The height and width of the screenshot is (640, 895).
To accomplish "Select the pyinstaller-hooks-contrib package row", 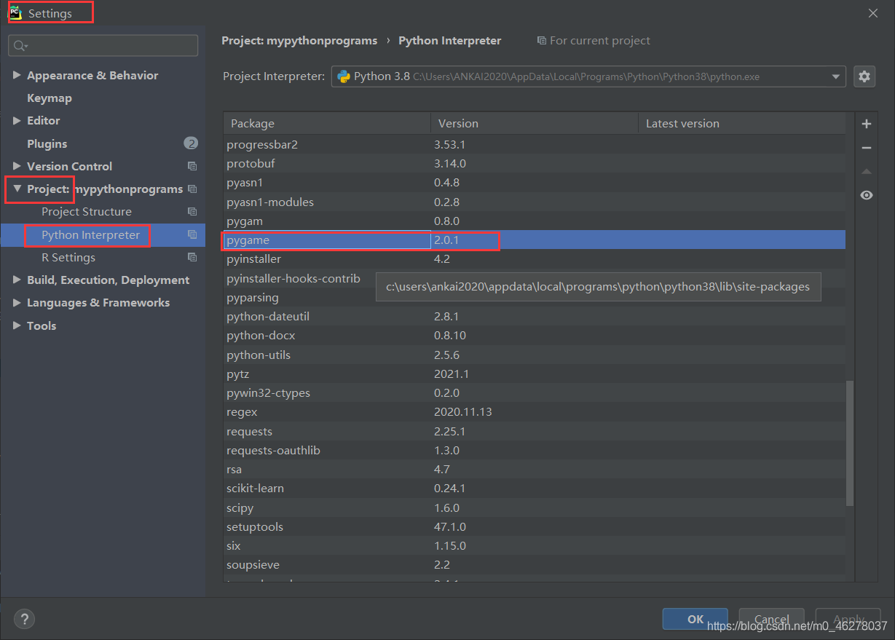I will click(535, 278).
